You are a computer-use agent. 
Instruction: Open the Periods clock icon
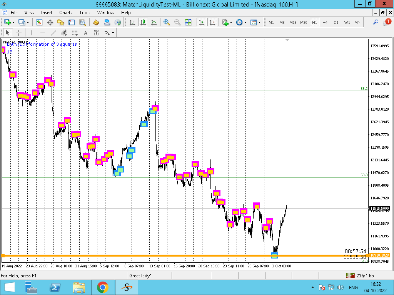pos(239,22)
